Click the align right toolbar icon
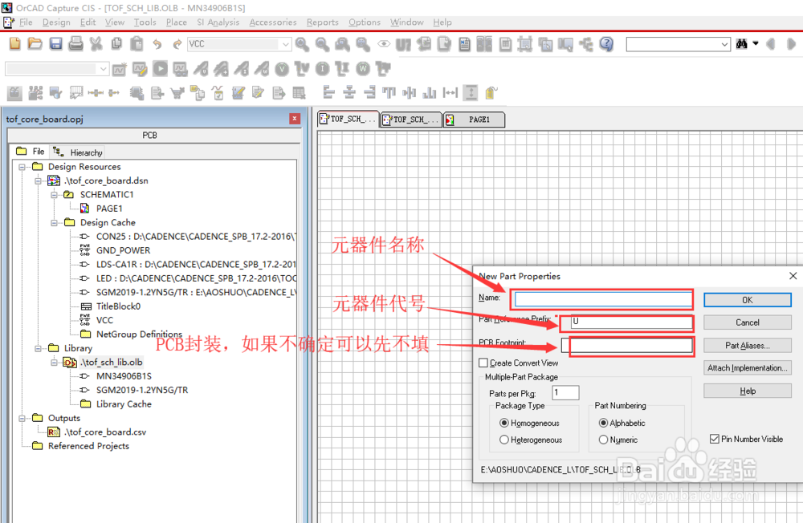Screen dimensions: 803x523 tap(369, 92)
